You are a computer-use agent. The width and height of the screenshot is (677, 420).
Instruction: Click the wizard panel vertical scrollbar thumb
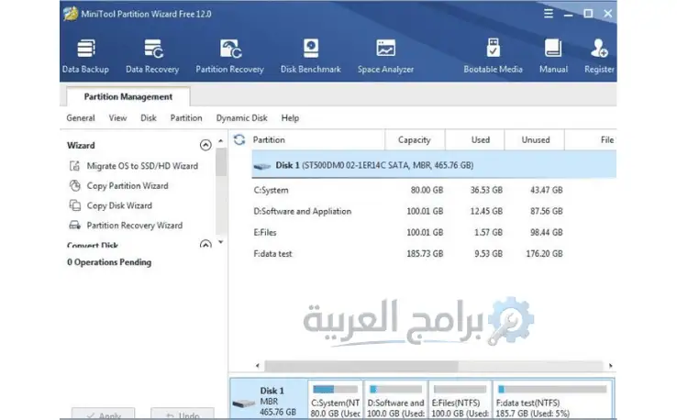coord(221,162)
